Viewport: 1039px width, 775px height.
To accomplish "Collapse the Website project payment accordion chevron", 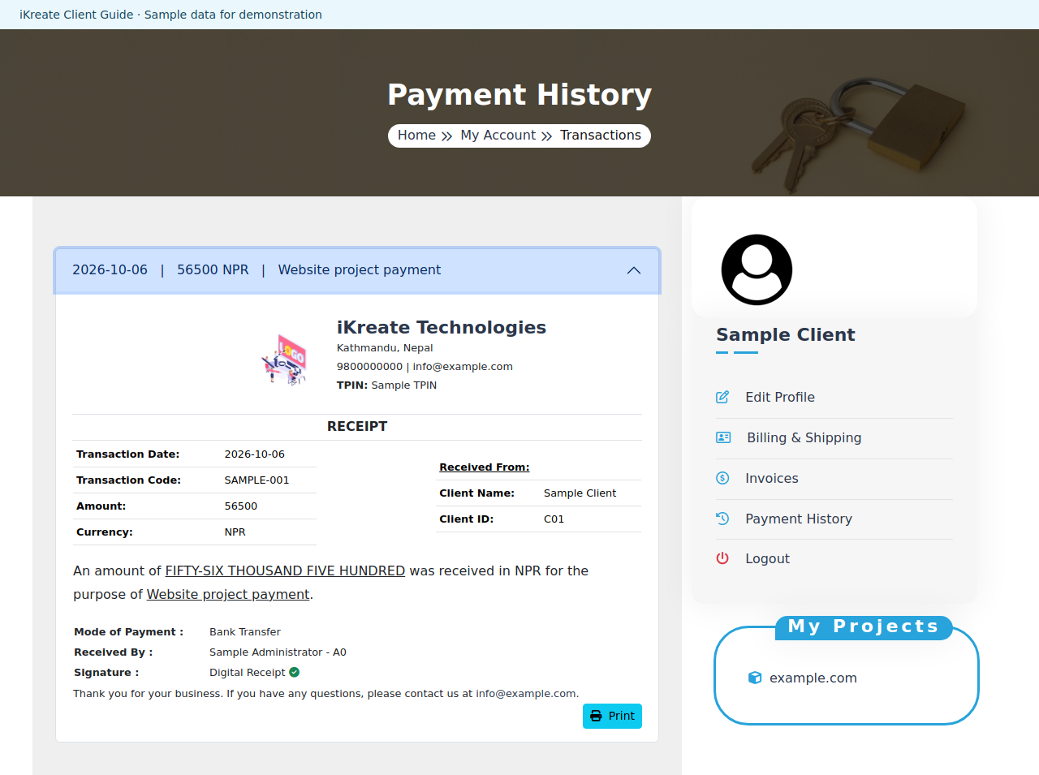I will 634,270.
